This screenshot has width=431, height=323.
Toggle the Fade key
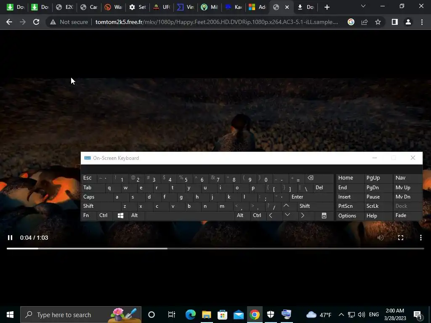(x=407, y=216)
